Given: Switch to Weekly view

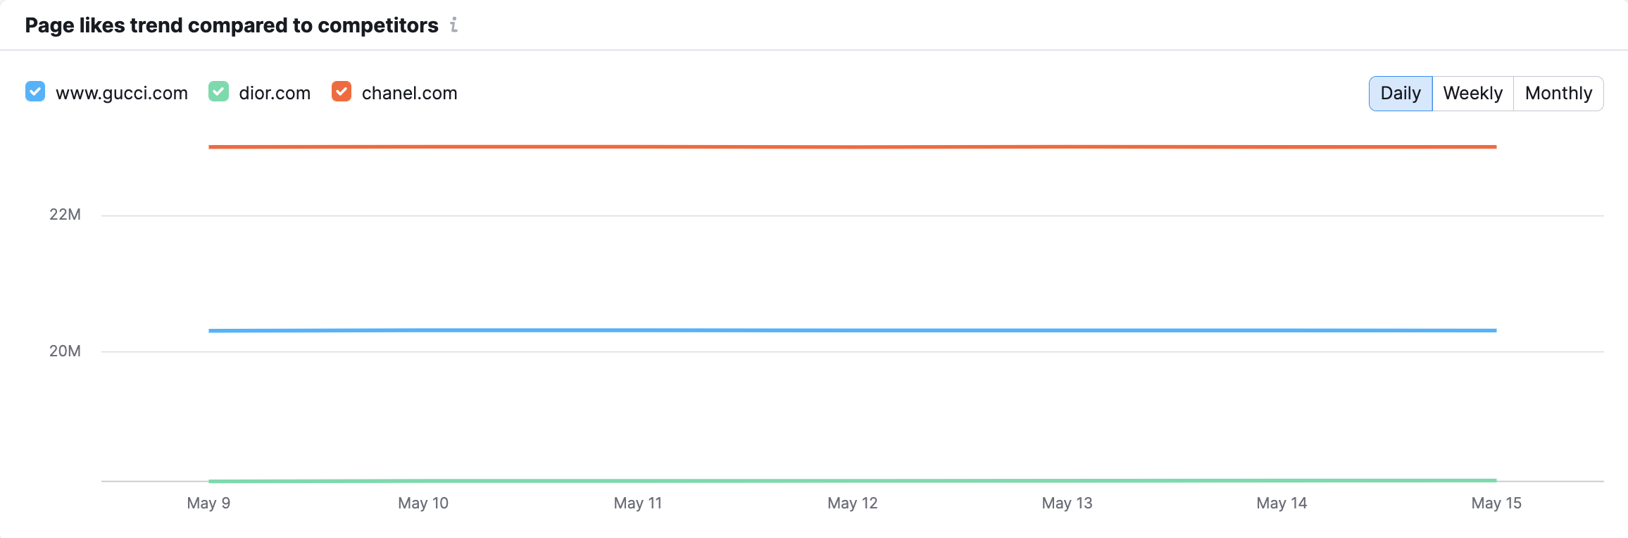Looking at the screenshot, I should (x=1472, y=94).
